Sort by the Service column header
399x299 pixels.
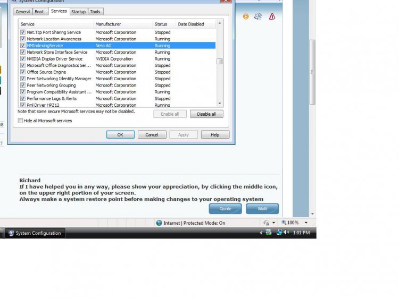(56, 24)
